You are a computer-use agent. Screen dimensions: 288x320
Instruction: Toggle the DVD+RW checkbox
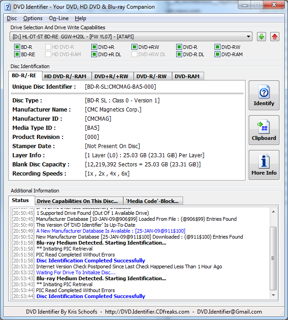click(x=134, y=47)
